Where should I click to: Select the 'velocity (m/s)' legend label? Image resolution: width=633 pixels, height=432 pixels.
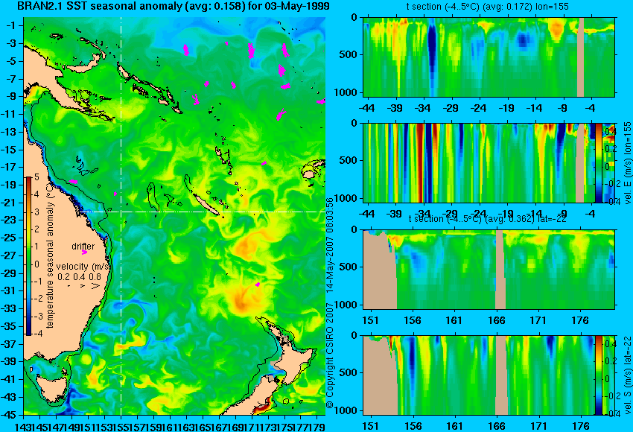click(83, 267)
